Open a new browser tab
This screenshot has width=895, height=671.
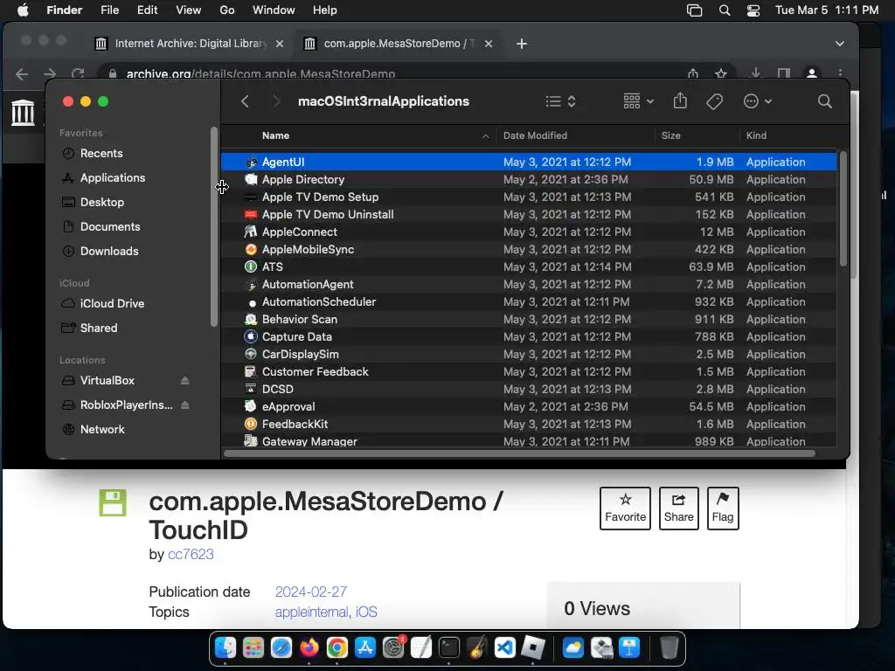click(x=521, y=44)
